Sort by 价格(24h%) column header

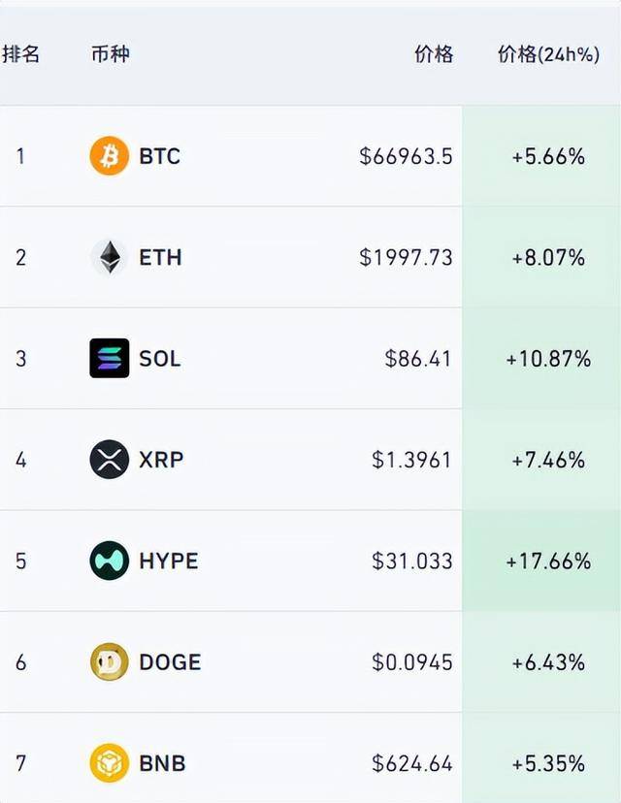(548, 55)
